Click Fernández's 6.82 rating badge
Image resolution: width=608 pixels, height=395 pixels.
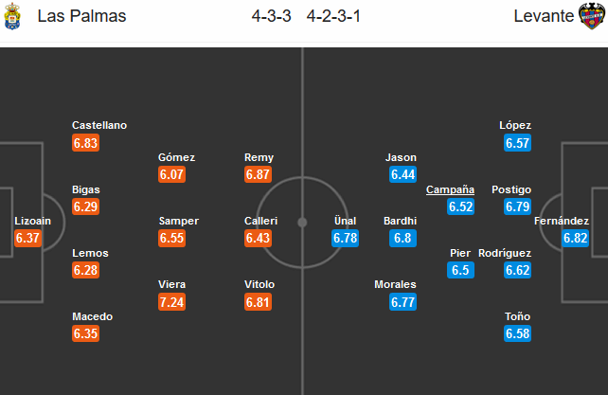point(575,239)
